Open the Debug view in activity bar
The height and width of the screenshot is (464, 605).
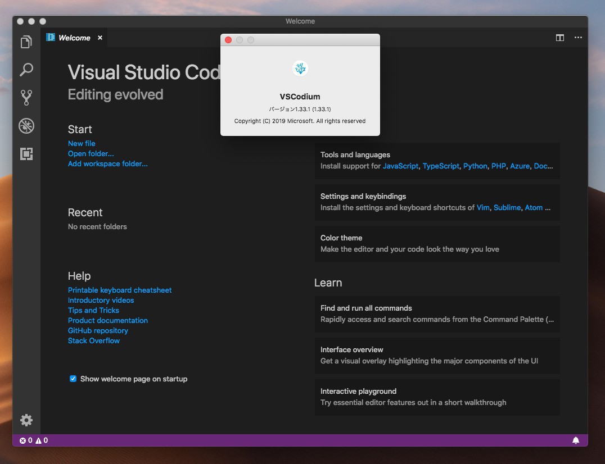26,126
